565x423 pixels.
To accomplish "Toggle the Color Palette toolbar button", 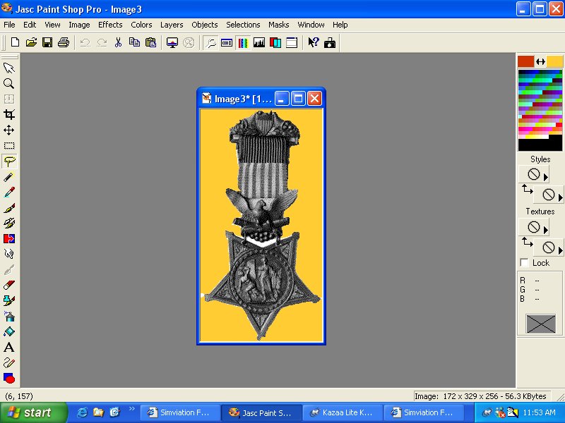I will [x=243, y=42].
